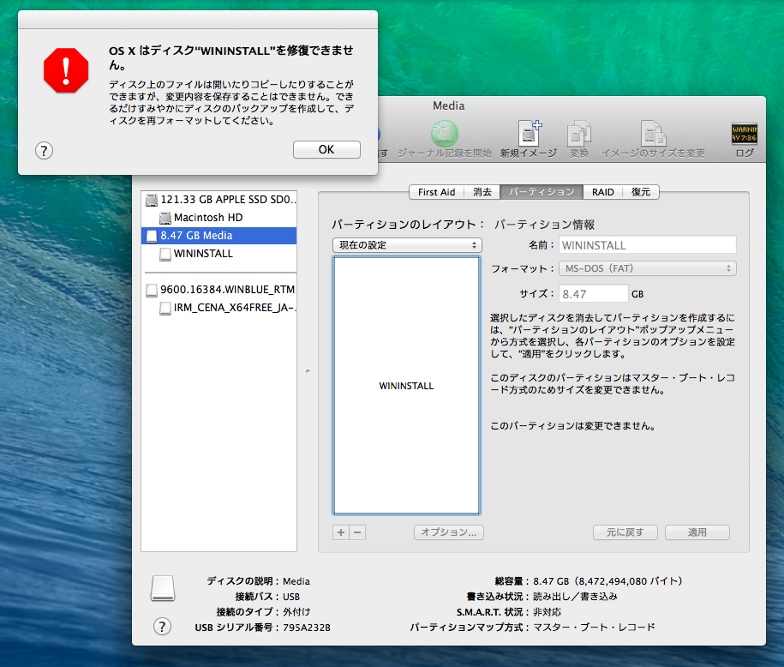Open the partition layout dropdown (現在の設定)
The height and width of the screenshot is (667, 784).
(x=407, y=245)
